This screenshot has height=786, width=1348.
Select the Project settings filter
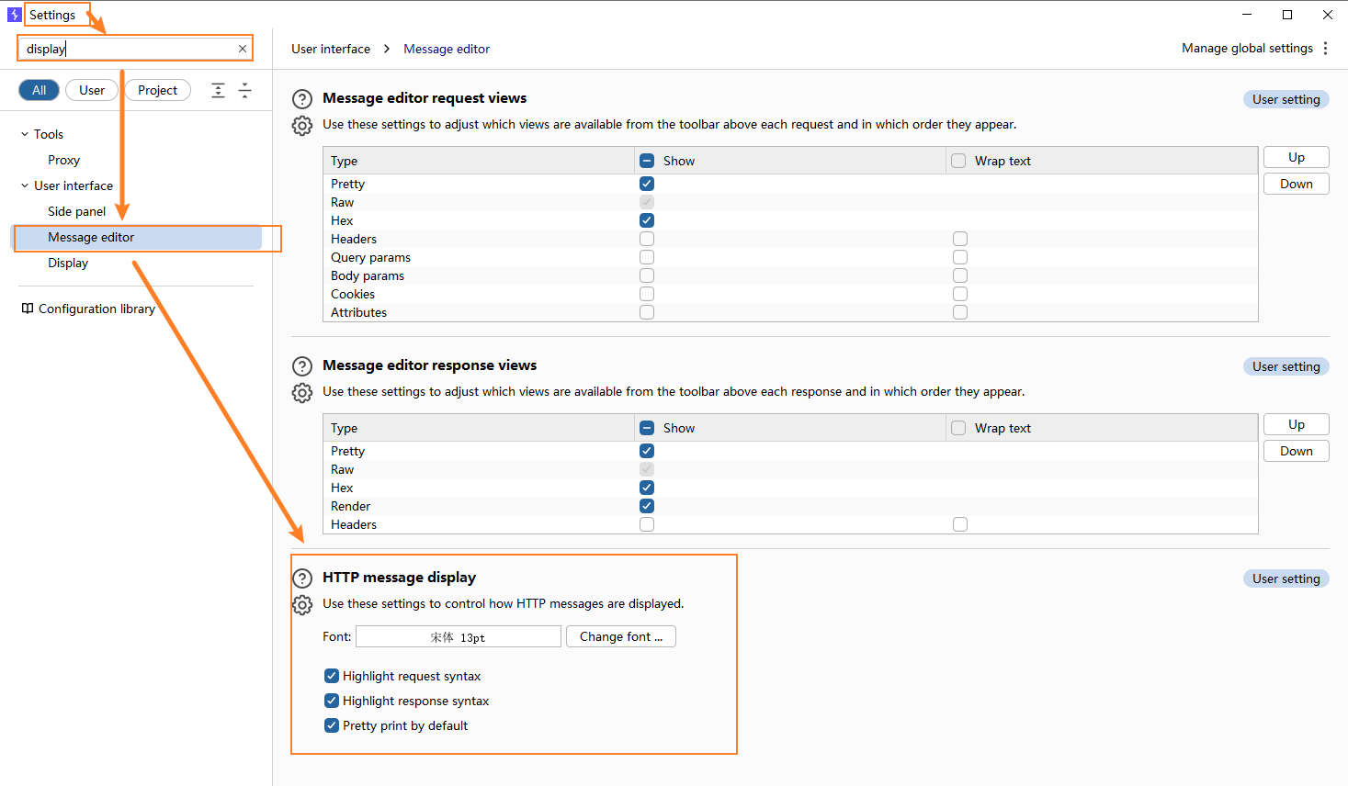point(157,90)
